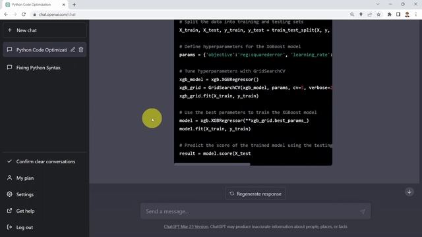Open Settings in the sidebar
The height and width of the screenshot is (237, 422).
(45, 194)
